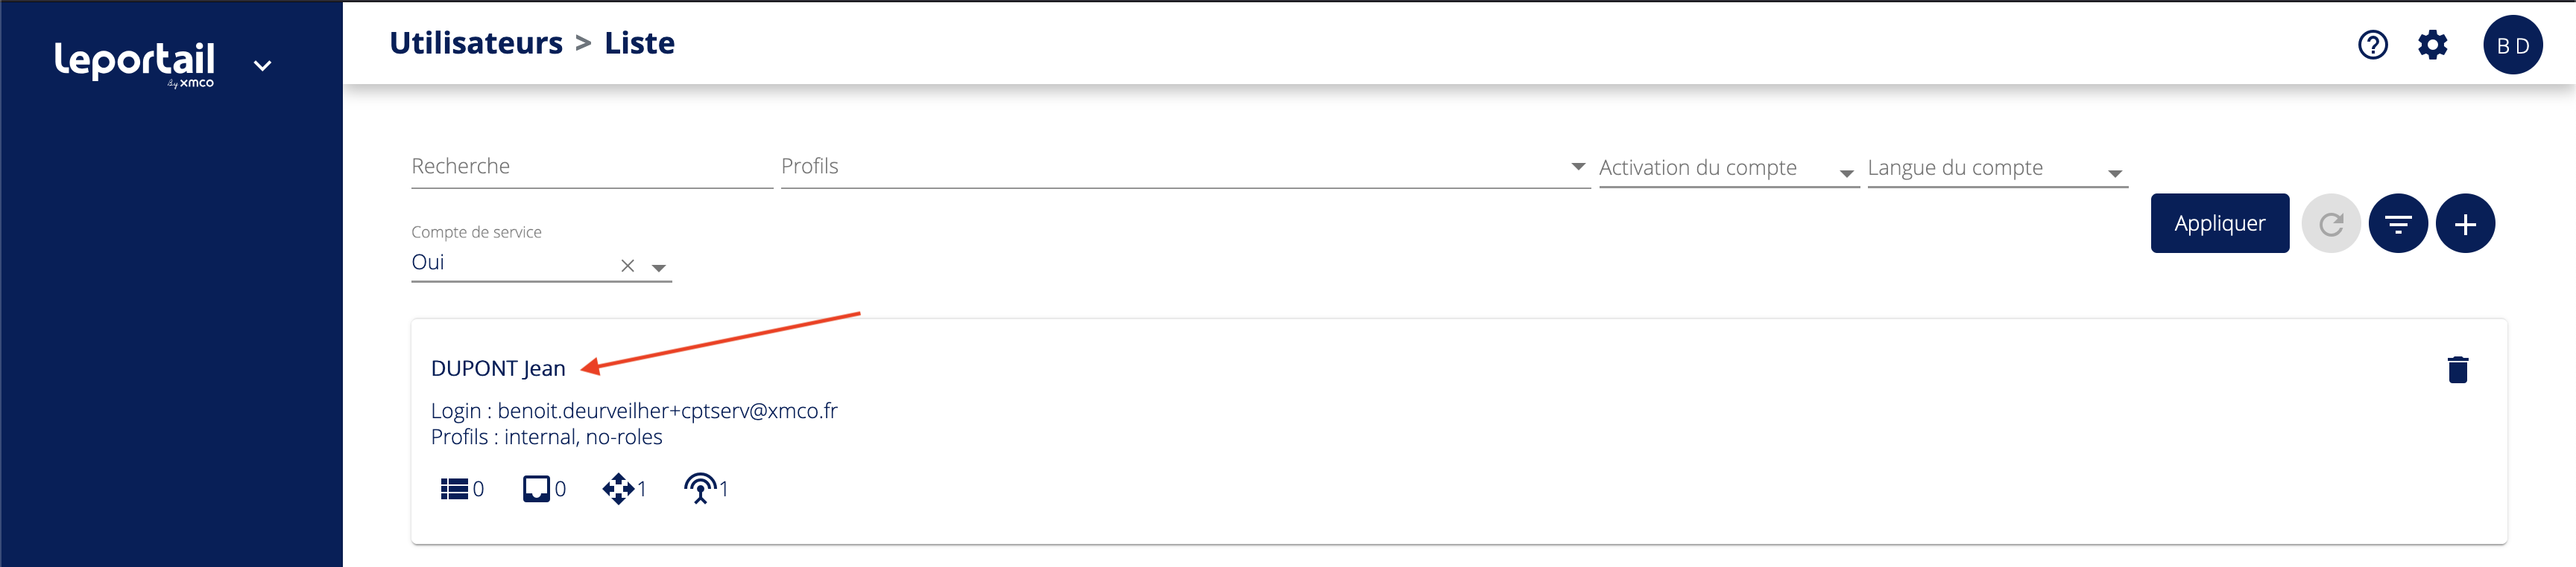Expand the chevron beside the leportail logo

262,66
